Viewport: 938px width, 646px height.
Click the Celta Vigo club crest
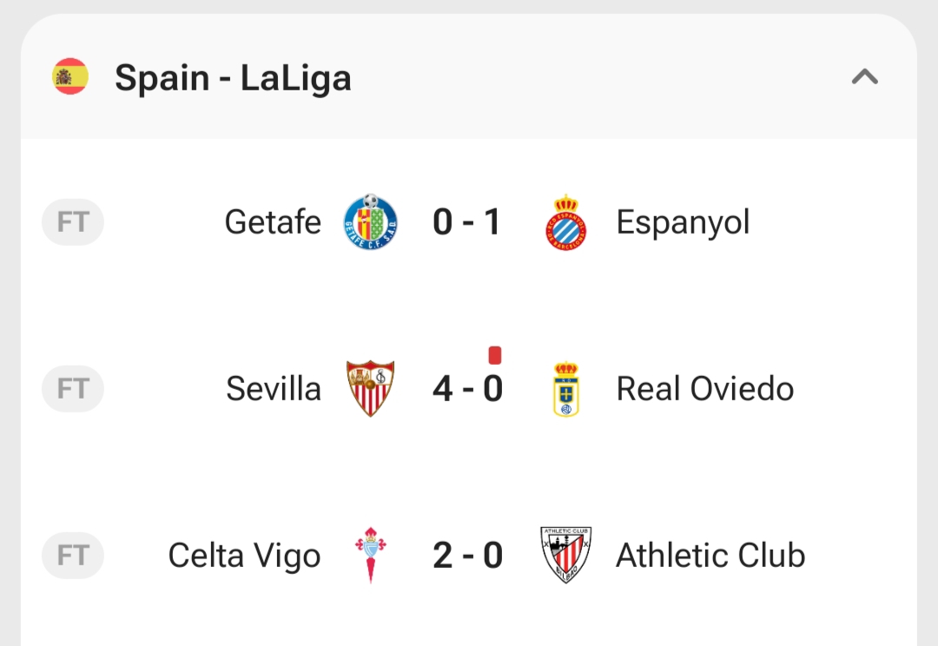pos(371,555)
